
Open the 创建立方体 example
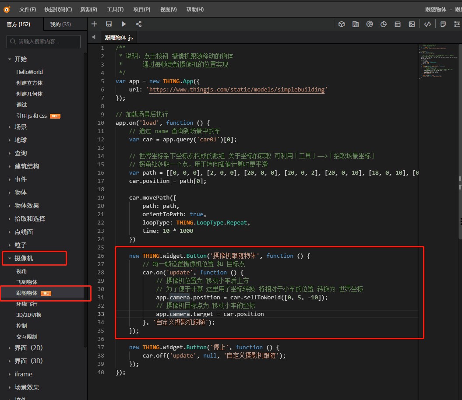29,83
